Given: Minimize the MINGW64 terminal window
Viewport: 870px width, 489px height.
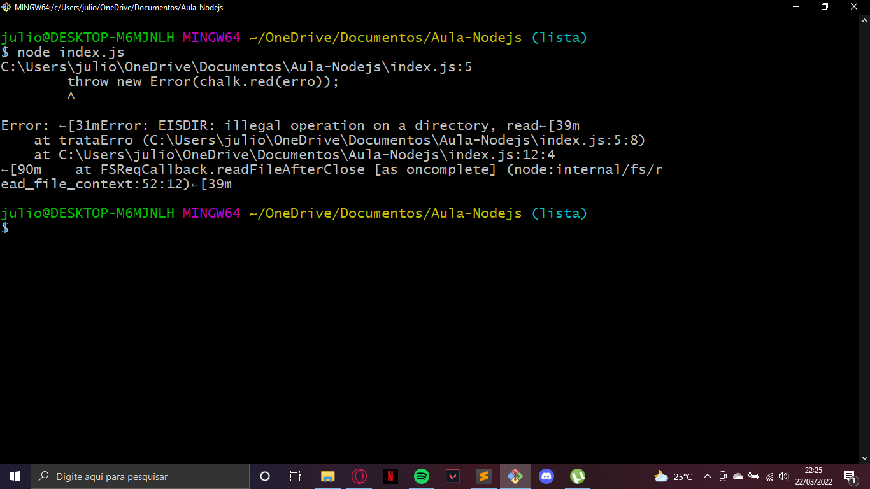Looking at the screenshot, I should pyautogui.click(x=796, y=7).
